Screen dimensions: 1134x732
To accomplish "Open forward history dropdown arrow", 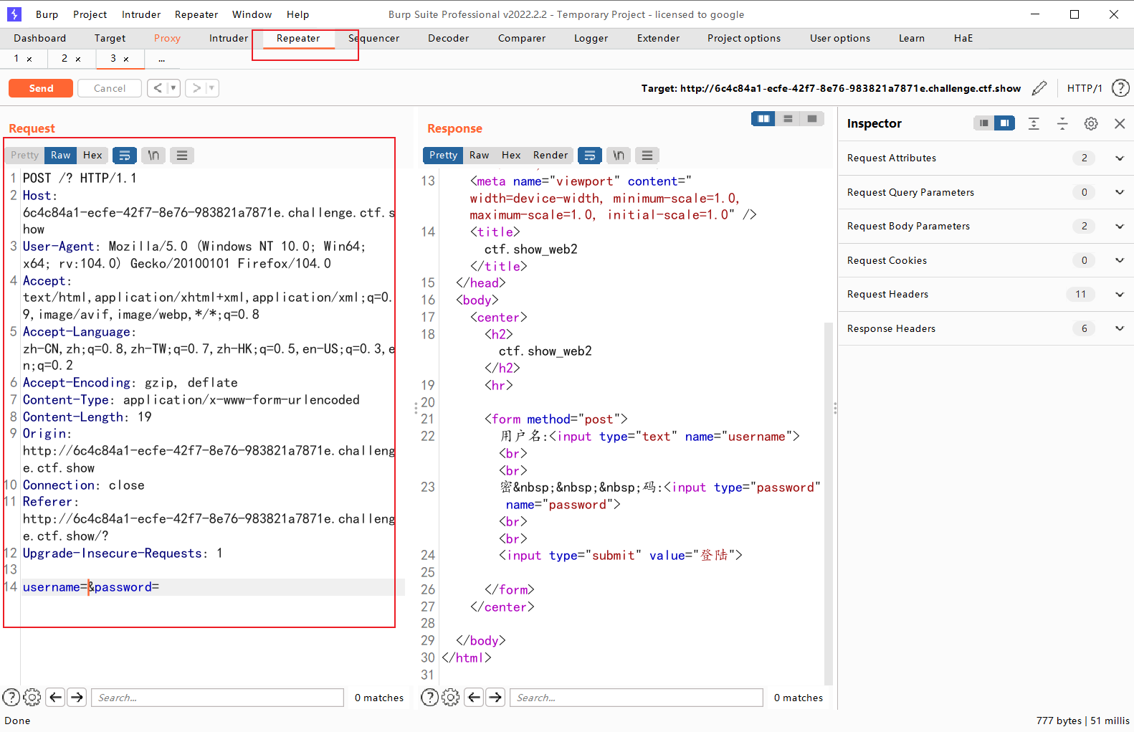I will coord(211,88).
